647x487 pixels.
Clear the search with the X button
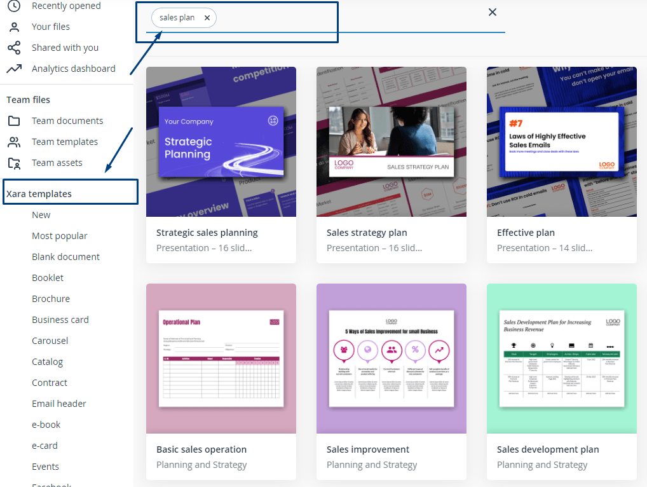point(493,12)
